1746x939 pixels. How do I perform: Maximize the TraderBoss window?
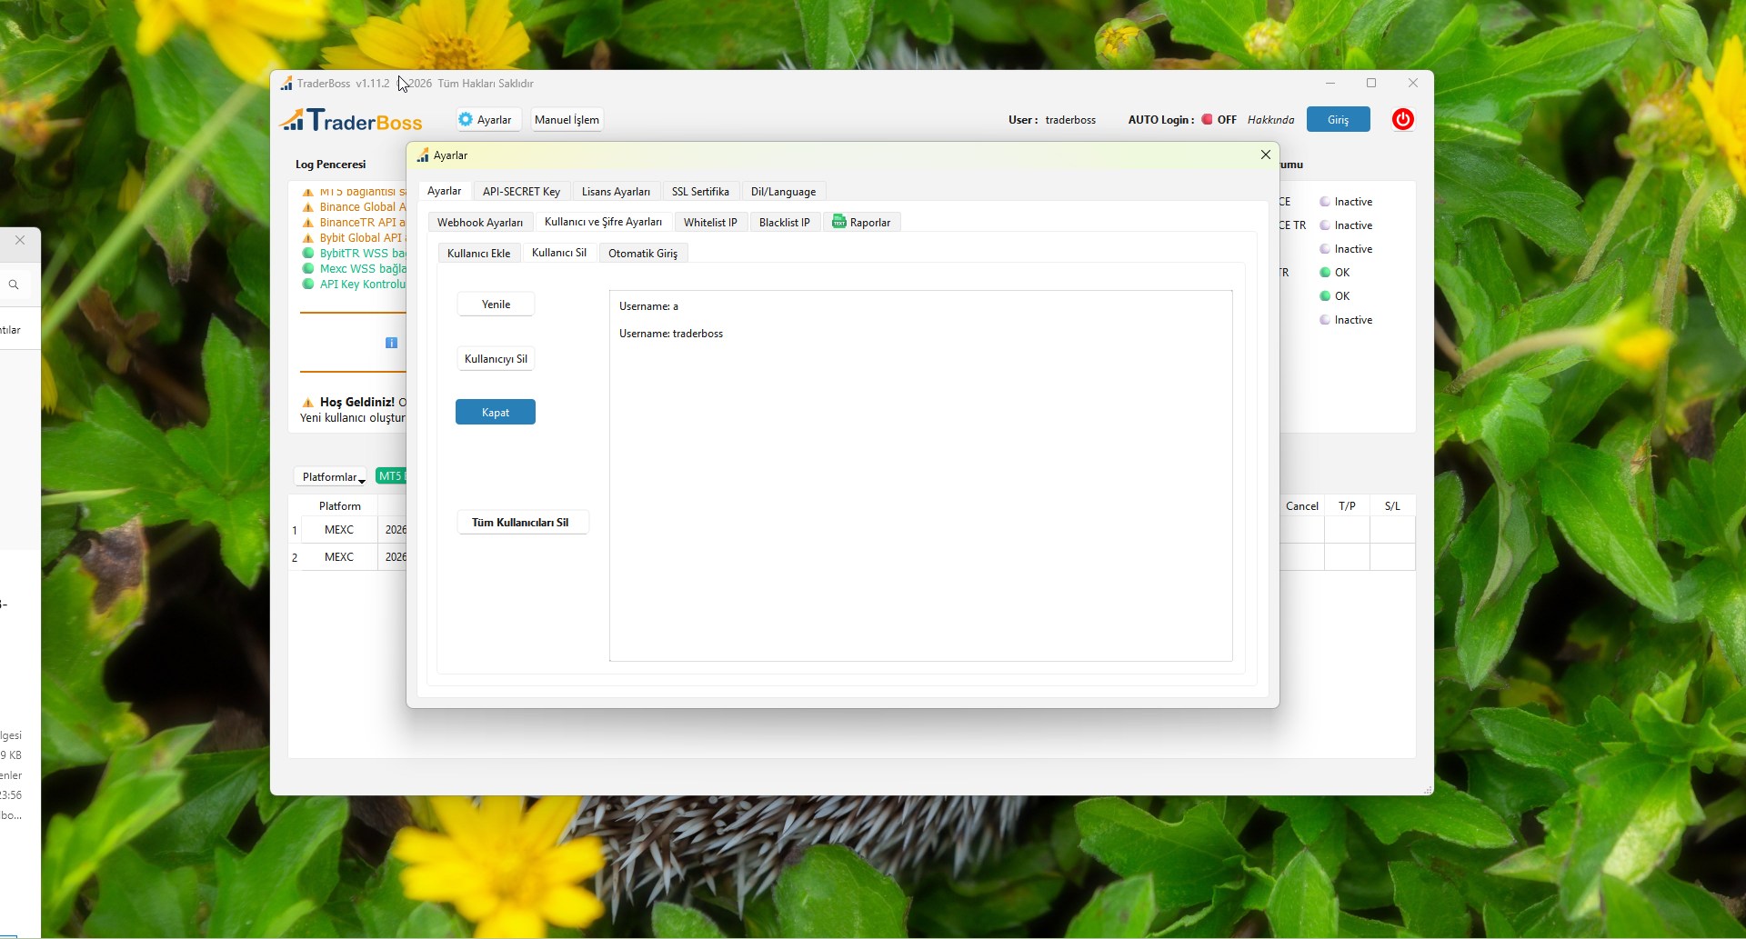click(1371, 83)
